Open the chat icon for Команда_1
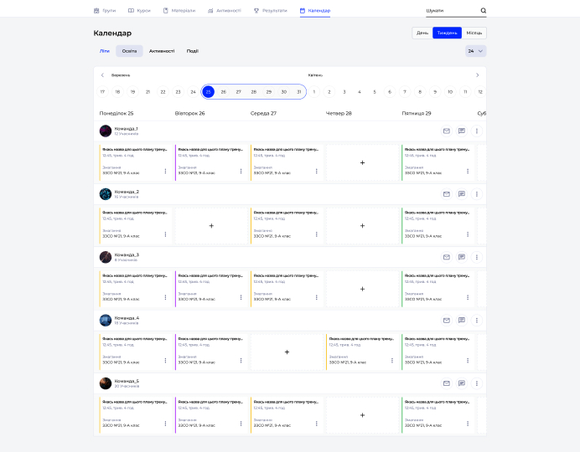The image size is (580, 452). (462, 131)
